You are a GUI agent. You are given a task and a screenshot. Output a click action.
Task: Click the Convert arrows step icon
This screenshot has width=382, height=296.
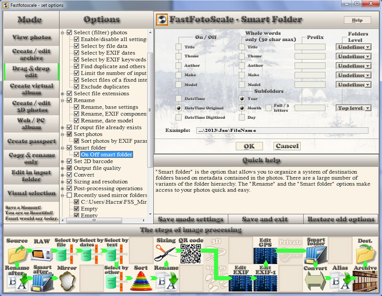coord(315,282)
